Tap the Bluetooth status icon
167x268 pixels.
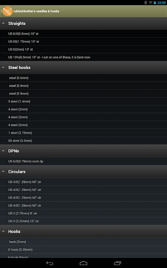[146, 3]
